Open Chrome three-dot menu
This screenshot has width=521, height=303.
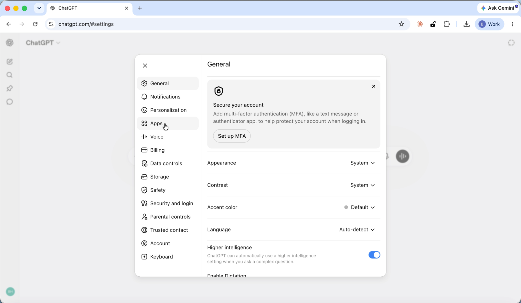pos(512,24)
